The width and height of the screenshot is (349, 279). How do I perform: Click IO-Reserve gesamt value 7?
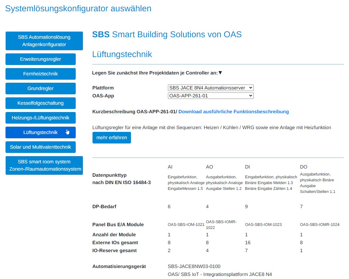(246, 251)
